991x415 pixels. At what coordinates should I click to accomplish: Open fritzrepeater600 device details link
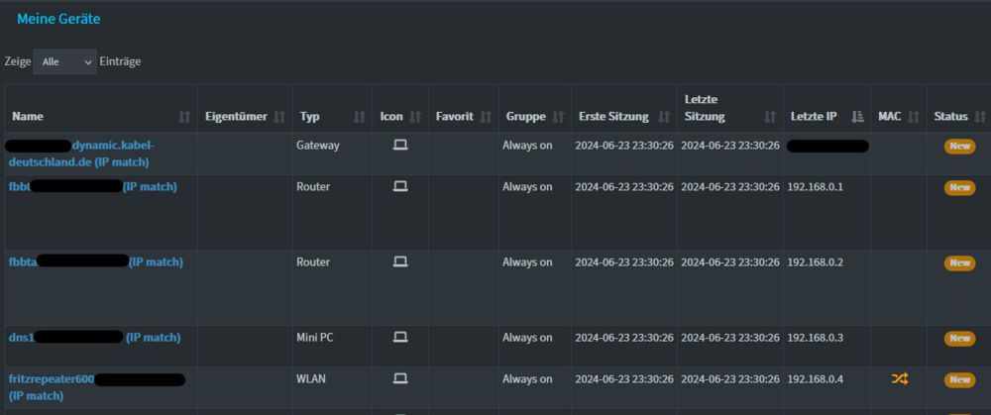point(96,387)
